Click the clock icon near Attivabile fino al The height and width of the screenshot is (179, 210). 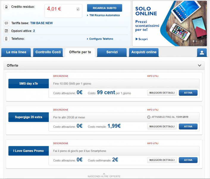pyautogui.click(x=149, y=117)
